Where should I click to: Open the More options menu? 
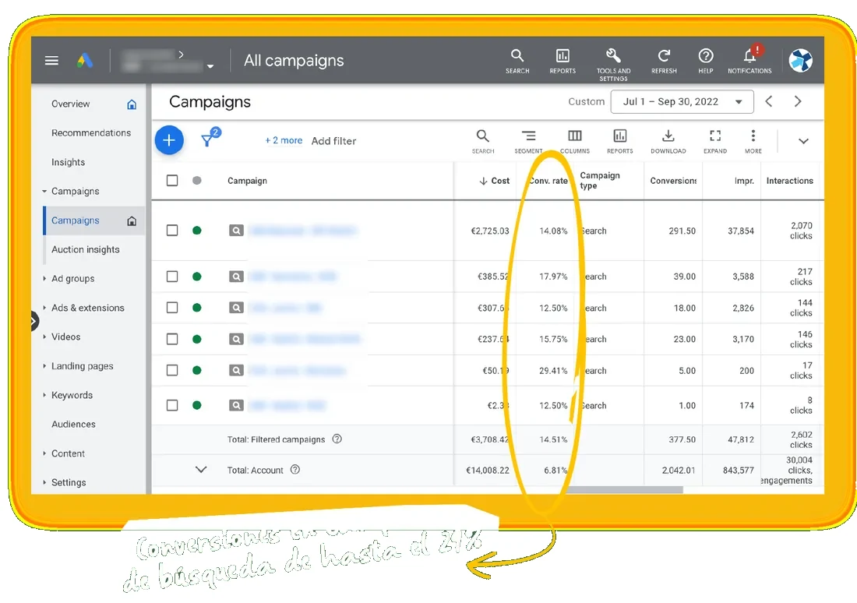tap(753, 142)
